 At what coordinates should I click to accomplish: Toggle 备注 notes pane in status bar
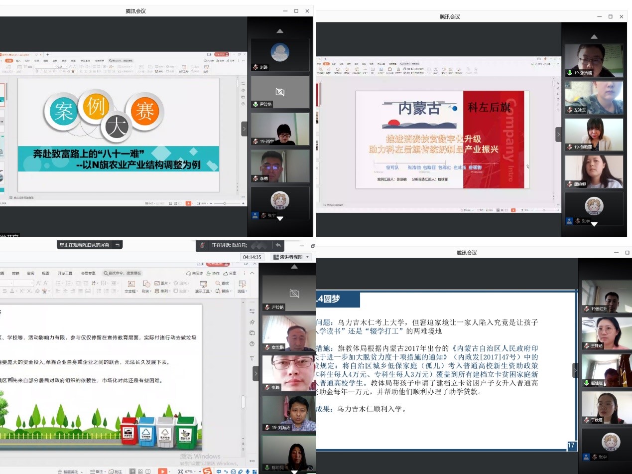(99, 471)
